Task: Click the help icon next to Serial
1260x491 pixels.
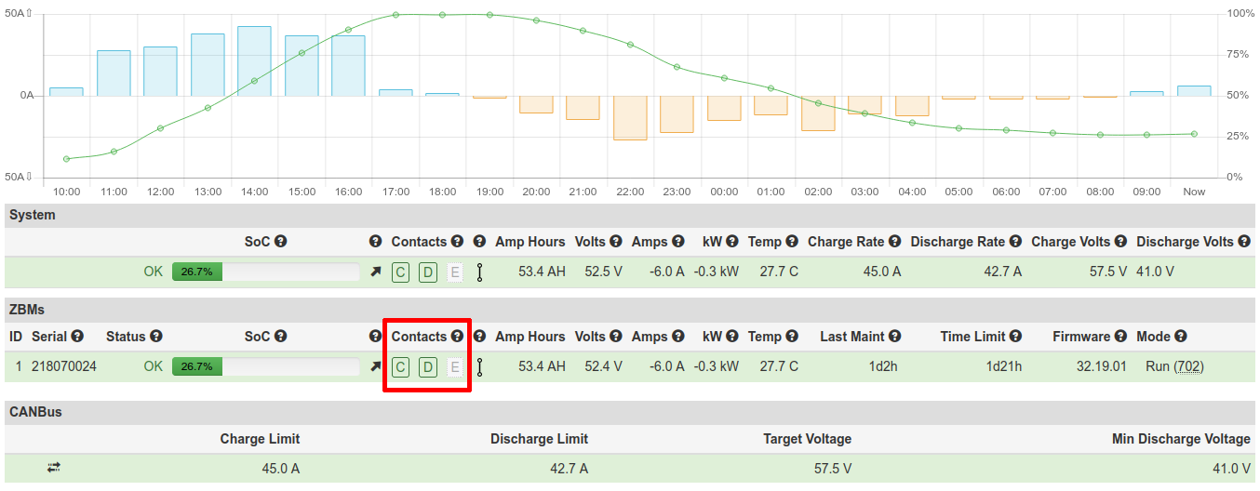Action: (77, 337)
